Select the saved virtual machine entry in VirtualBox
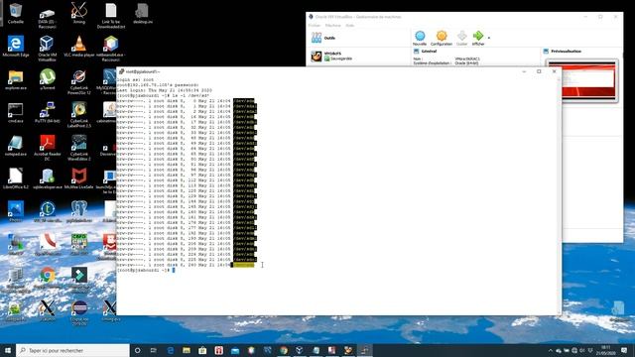The height and width of the screenshot is (357, 635). [359, 57]
